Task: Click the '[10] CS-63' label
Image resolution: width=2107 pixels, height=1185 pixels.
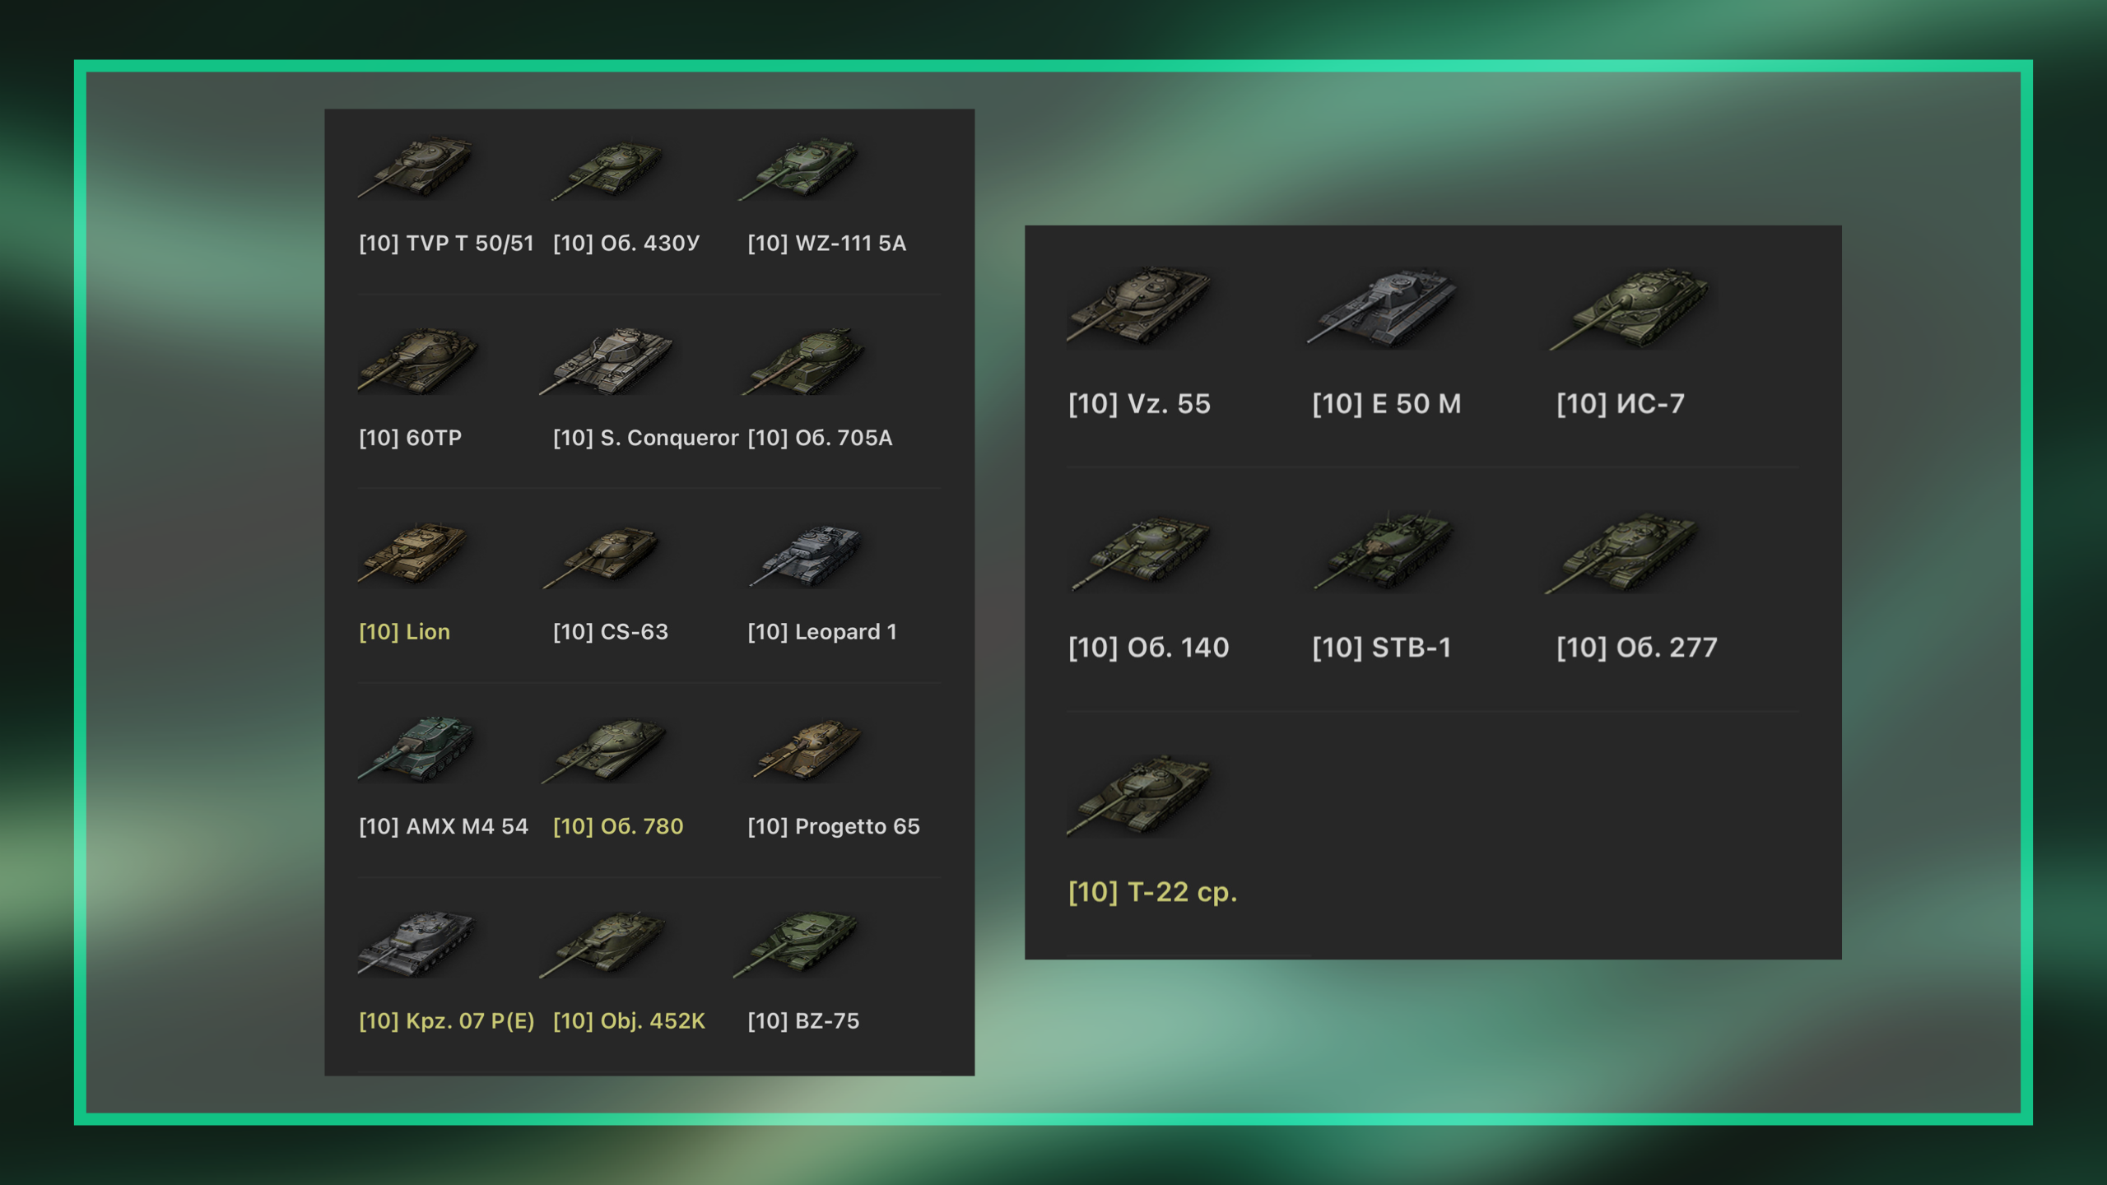Action: (x=610, y=632)
